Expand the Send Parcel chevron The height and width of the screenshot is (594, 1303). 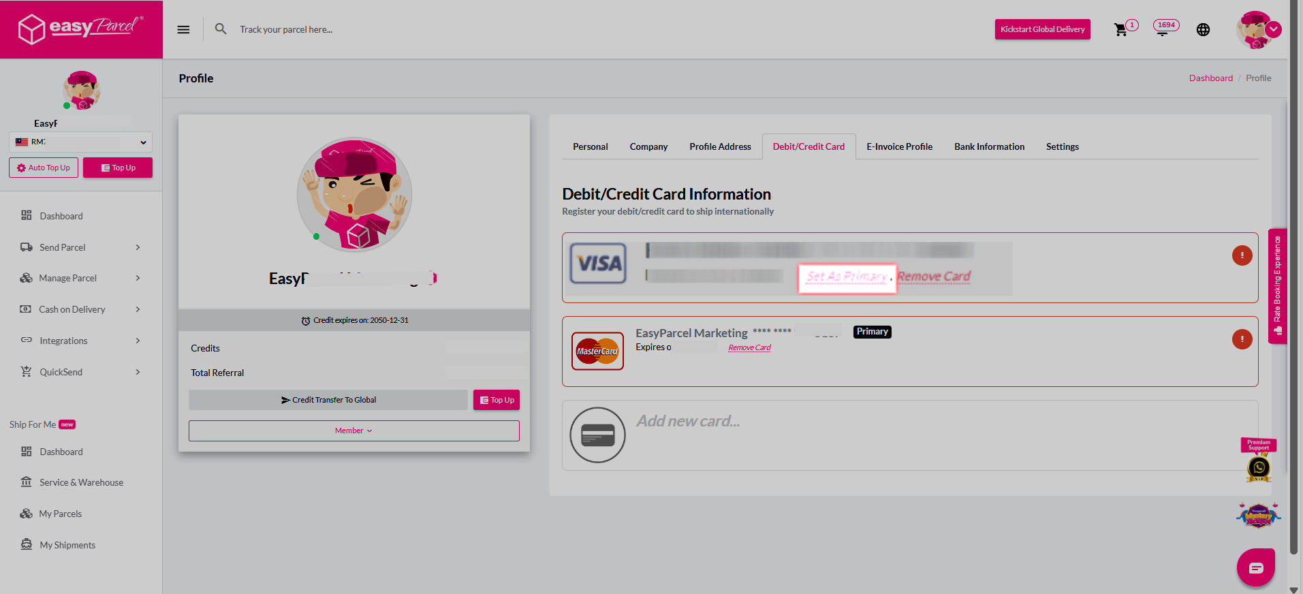pyautogui.click(x=138, y=247)
